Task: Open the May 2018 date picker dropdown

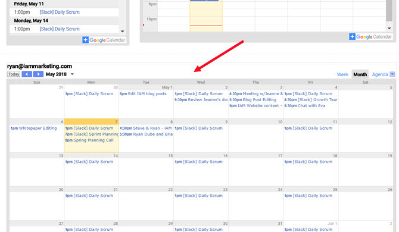Action: [72, 74]
